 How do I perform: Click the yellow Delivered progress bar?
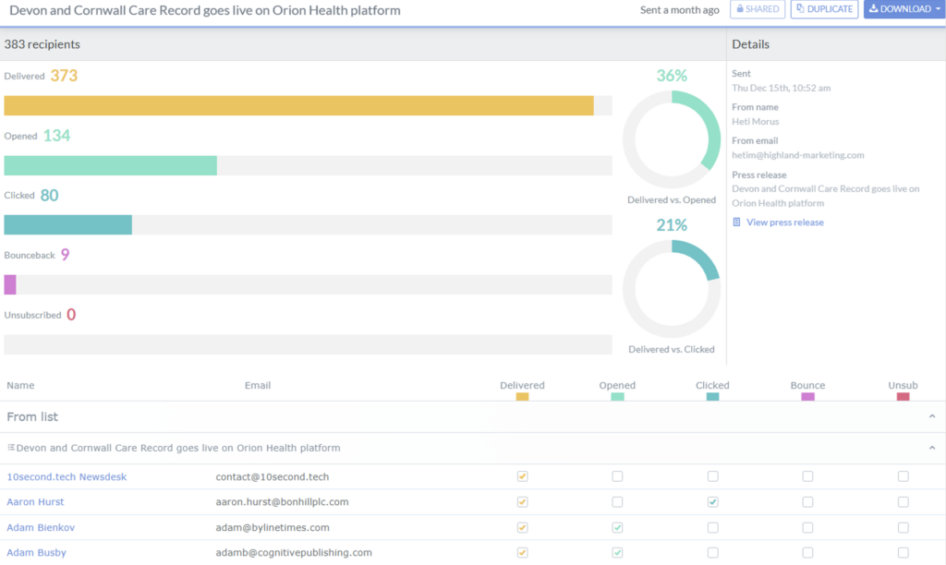coord(298,106)
